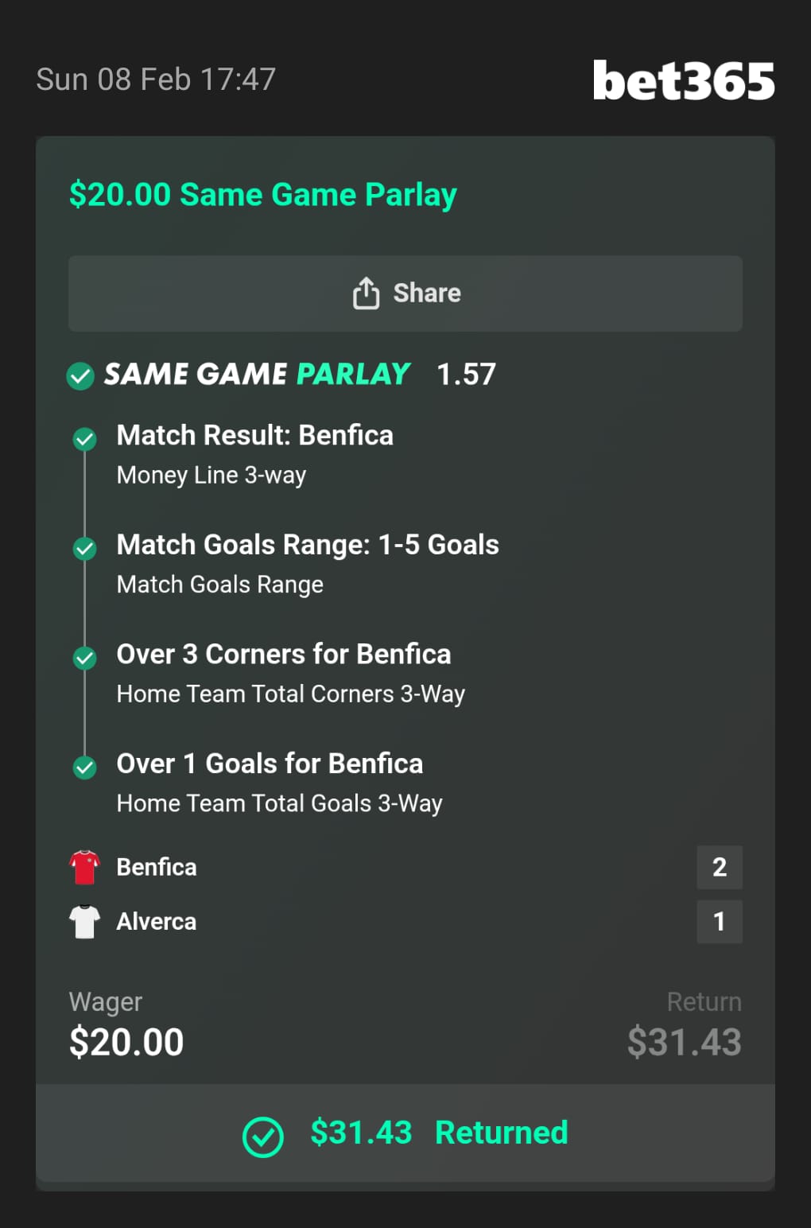Tap the Share upload icon
Viewport: 811px width, 1228px height.
366,293
